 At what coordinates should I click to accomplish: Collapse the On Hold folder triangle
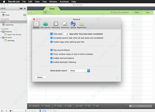1,38
